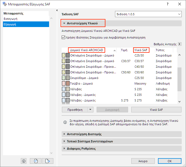
Task: Click the import translator icon button
Action: tap(35, 161)
